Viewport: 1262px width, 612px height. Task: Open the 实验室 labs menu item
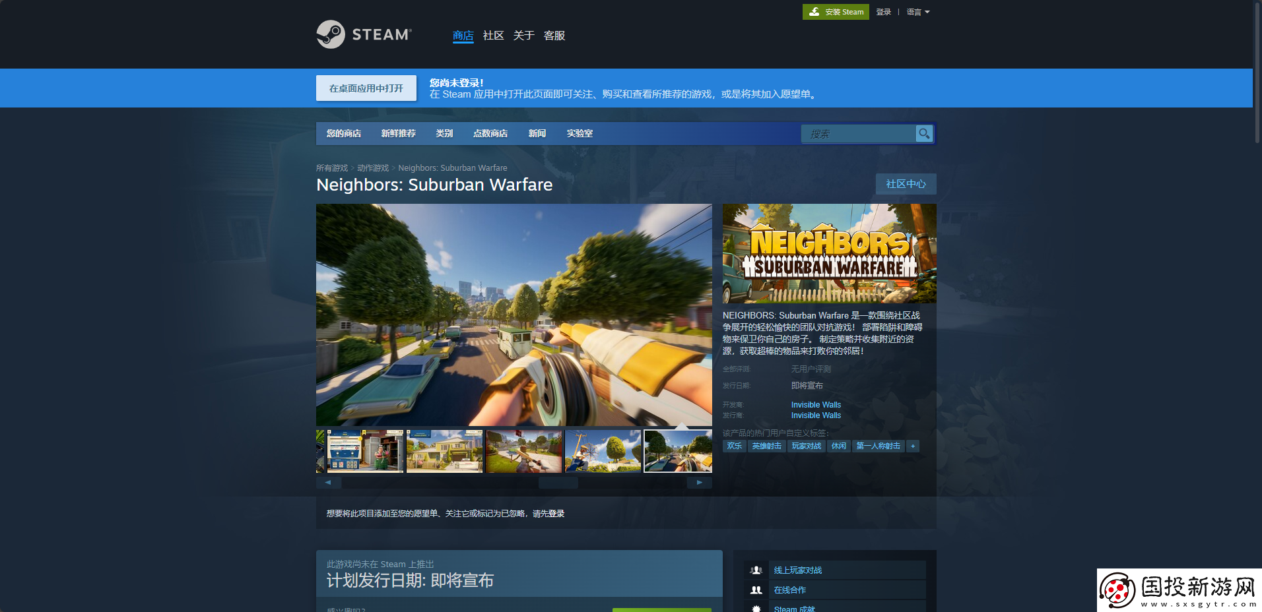(580, 133)
